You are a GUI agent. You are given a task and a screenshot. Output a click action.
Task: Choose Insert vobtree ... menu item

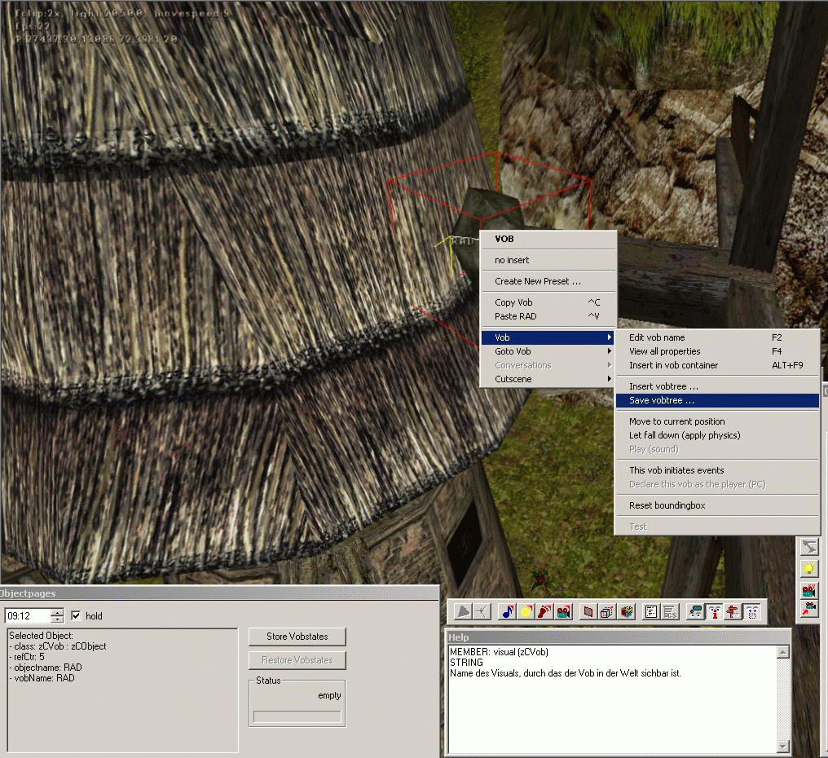[717, 386]
